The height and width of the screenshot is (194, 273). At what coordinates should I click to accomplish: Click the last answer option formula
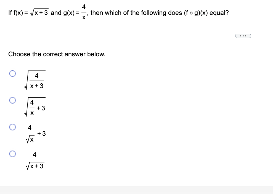tap(35, 160)
